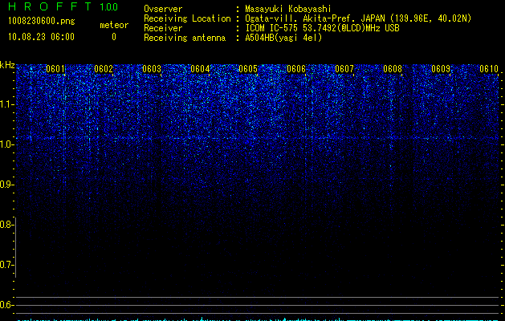Click the 0609 time marker
This screenshot has height=321, width=505.
pyautogui.click(x=441, y=69)
